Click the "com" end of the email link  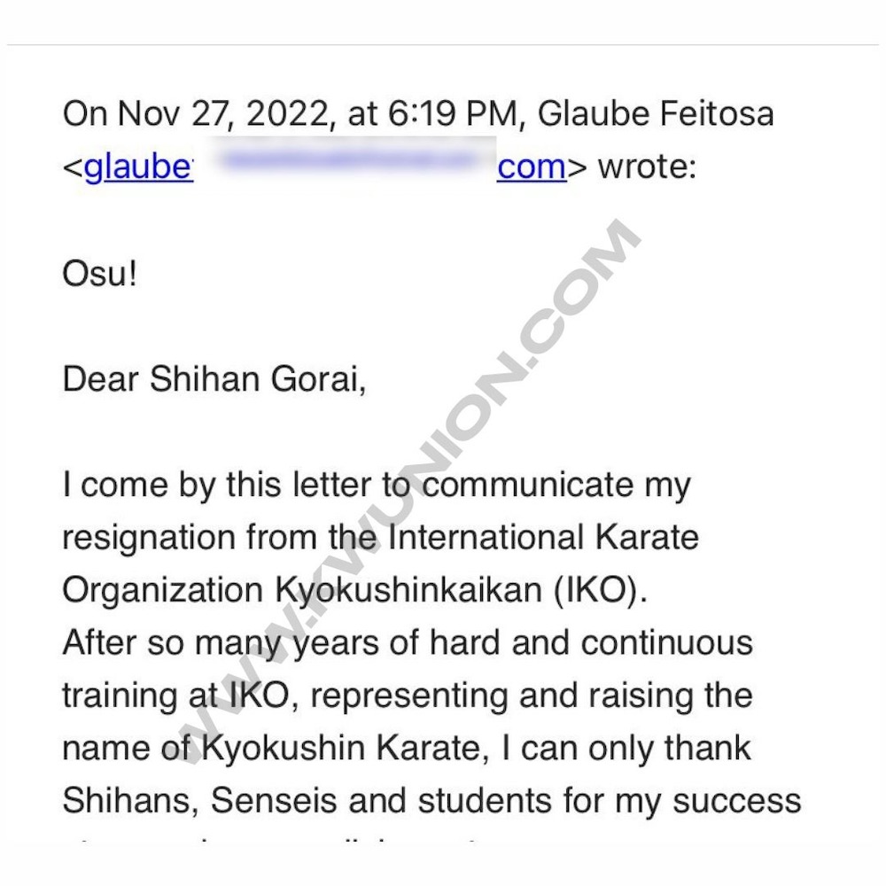click(x=532, y=167)
